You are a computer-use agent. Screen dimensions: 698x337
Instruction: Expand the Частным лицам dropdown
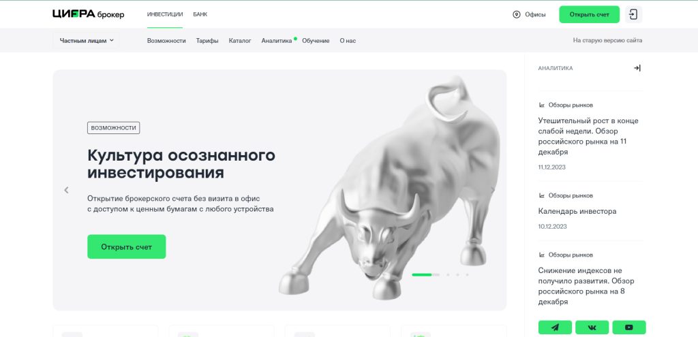tap(87, 40)
